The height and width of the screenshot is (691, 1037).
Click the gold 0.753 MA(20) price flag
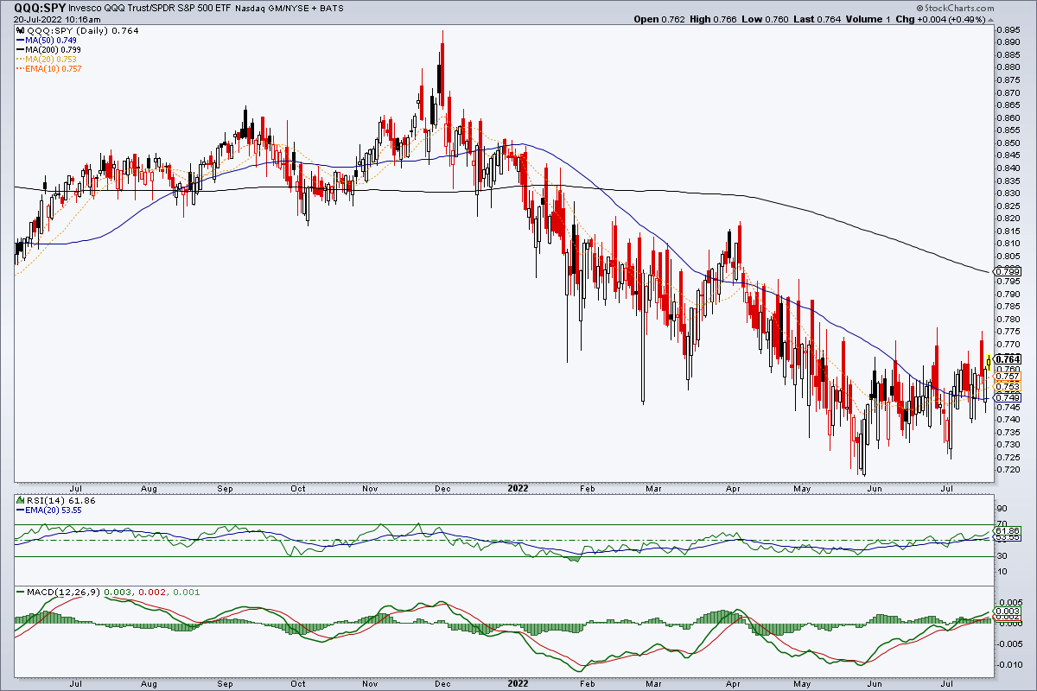tap(1008, 386)
